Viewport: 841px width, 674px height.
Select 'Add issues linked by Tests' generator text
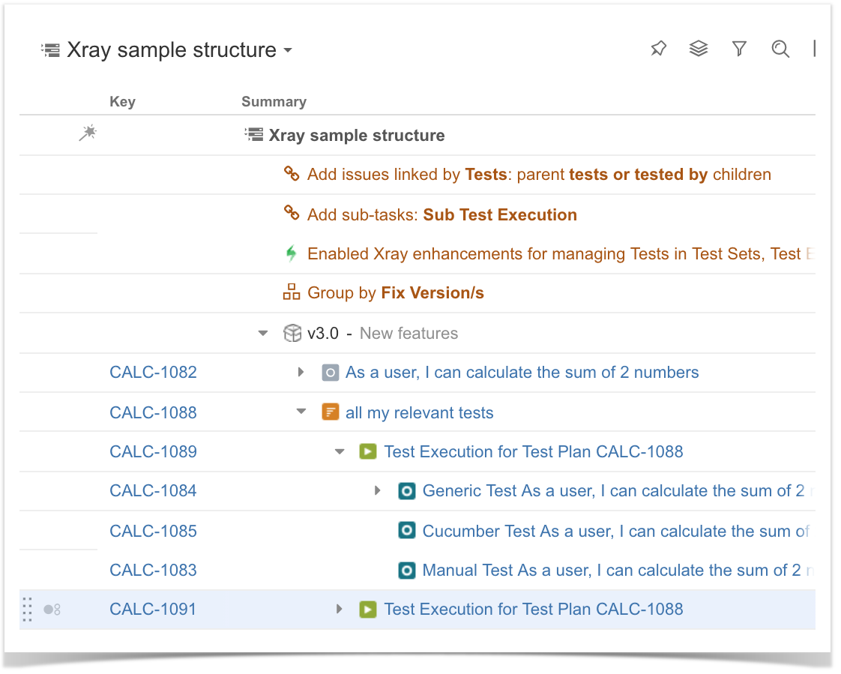pos(539,174)
